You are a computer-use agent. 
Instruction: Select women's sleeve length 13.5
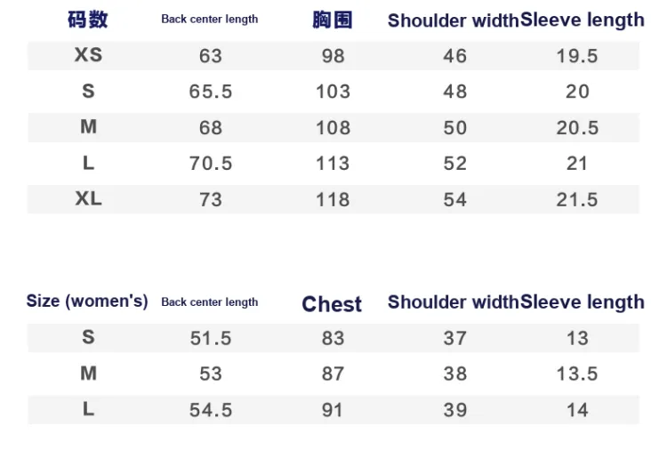[577, 374]
